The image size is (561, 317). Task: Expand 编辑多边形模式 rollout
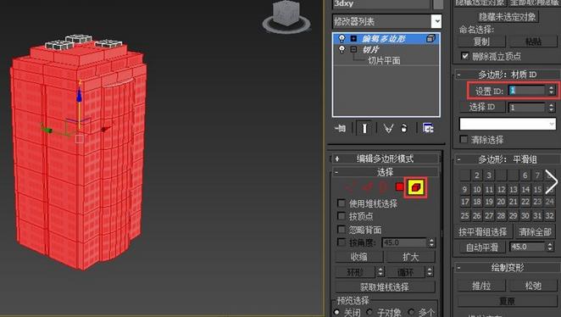[386, 158]
